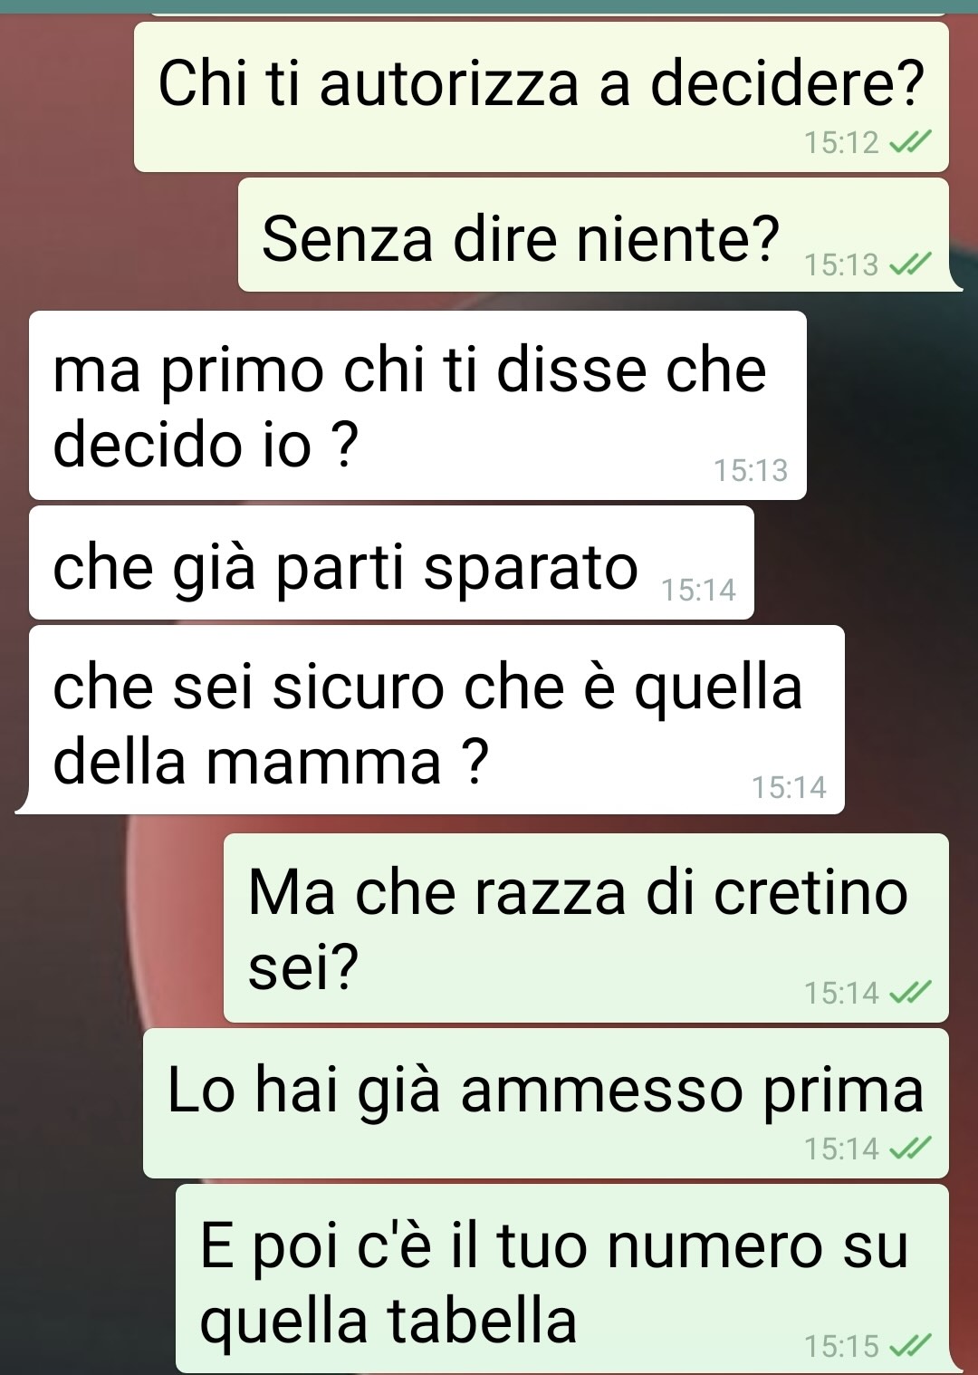Tap the word 'cretino' in sent message

(810, 892)
